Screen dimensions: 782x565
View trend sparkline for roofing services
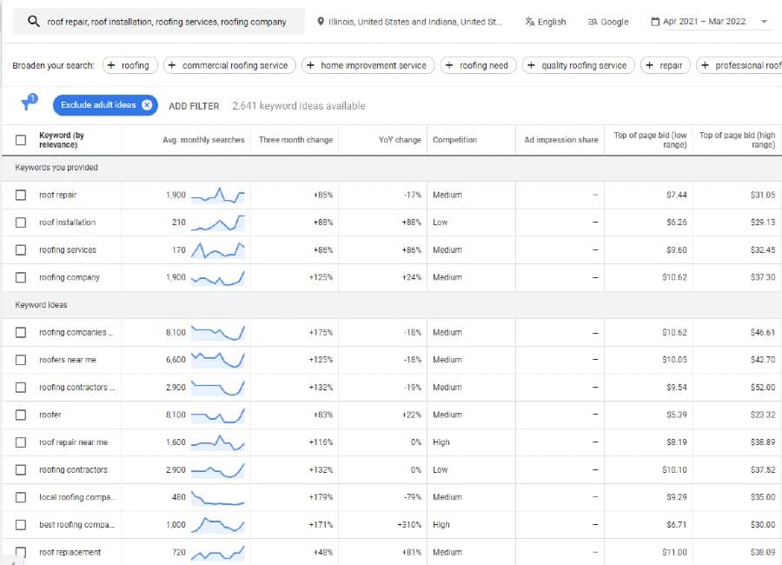coord(218,250)
